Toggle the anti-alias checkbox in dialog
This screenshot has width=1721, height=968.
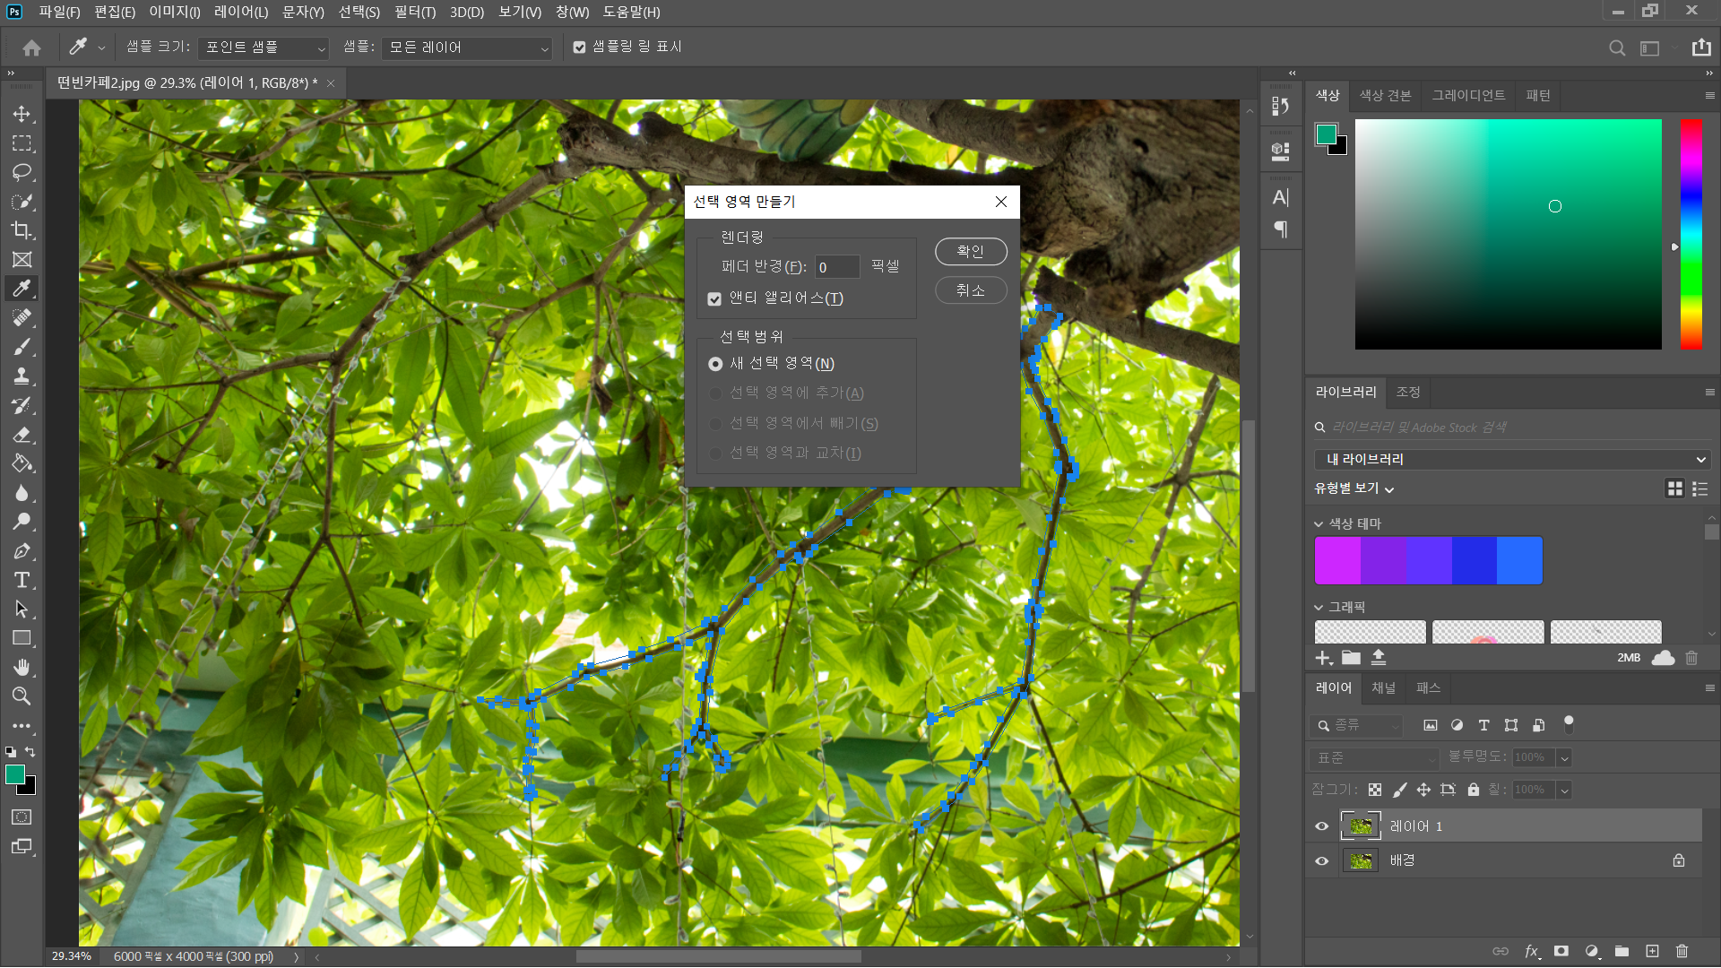[714, 299]
